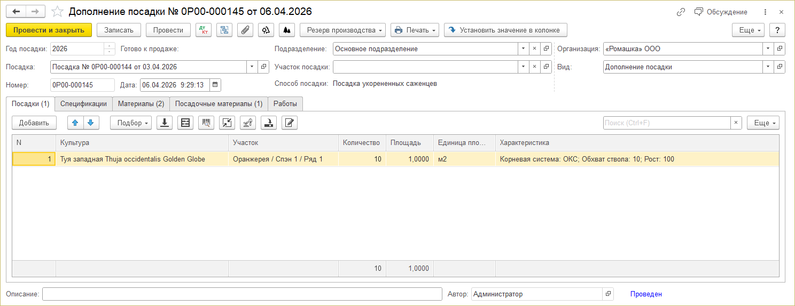Click the Добавить button
Viewport: 795px width, 306px height.
point(34,123)
